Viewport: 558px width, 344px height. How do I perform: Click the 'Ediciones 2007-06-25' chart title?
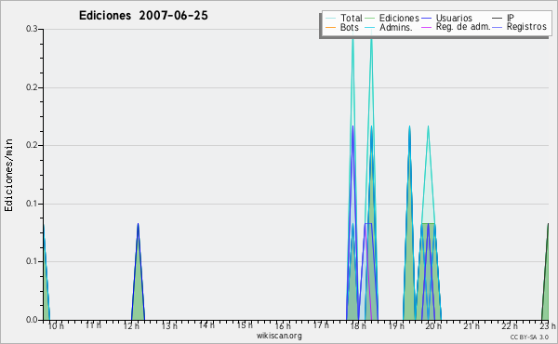pos(143,16)
